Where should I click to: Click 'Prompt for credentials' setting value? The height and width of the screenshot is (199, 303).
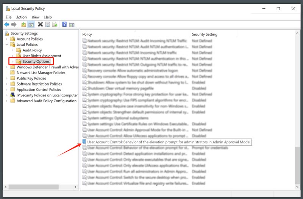coord(210,148)
